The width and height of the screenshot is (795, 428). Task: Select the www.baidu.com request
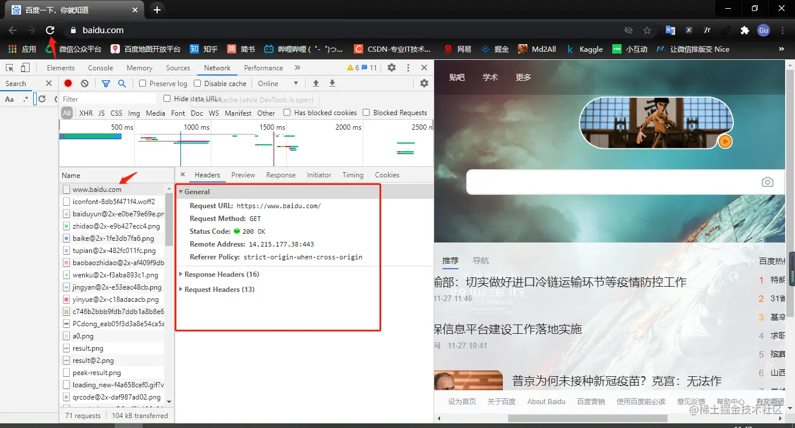coord(112,189)
